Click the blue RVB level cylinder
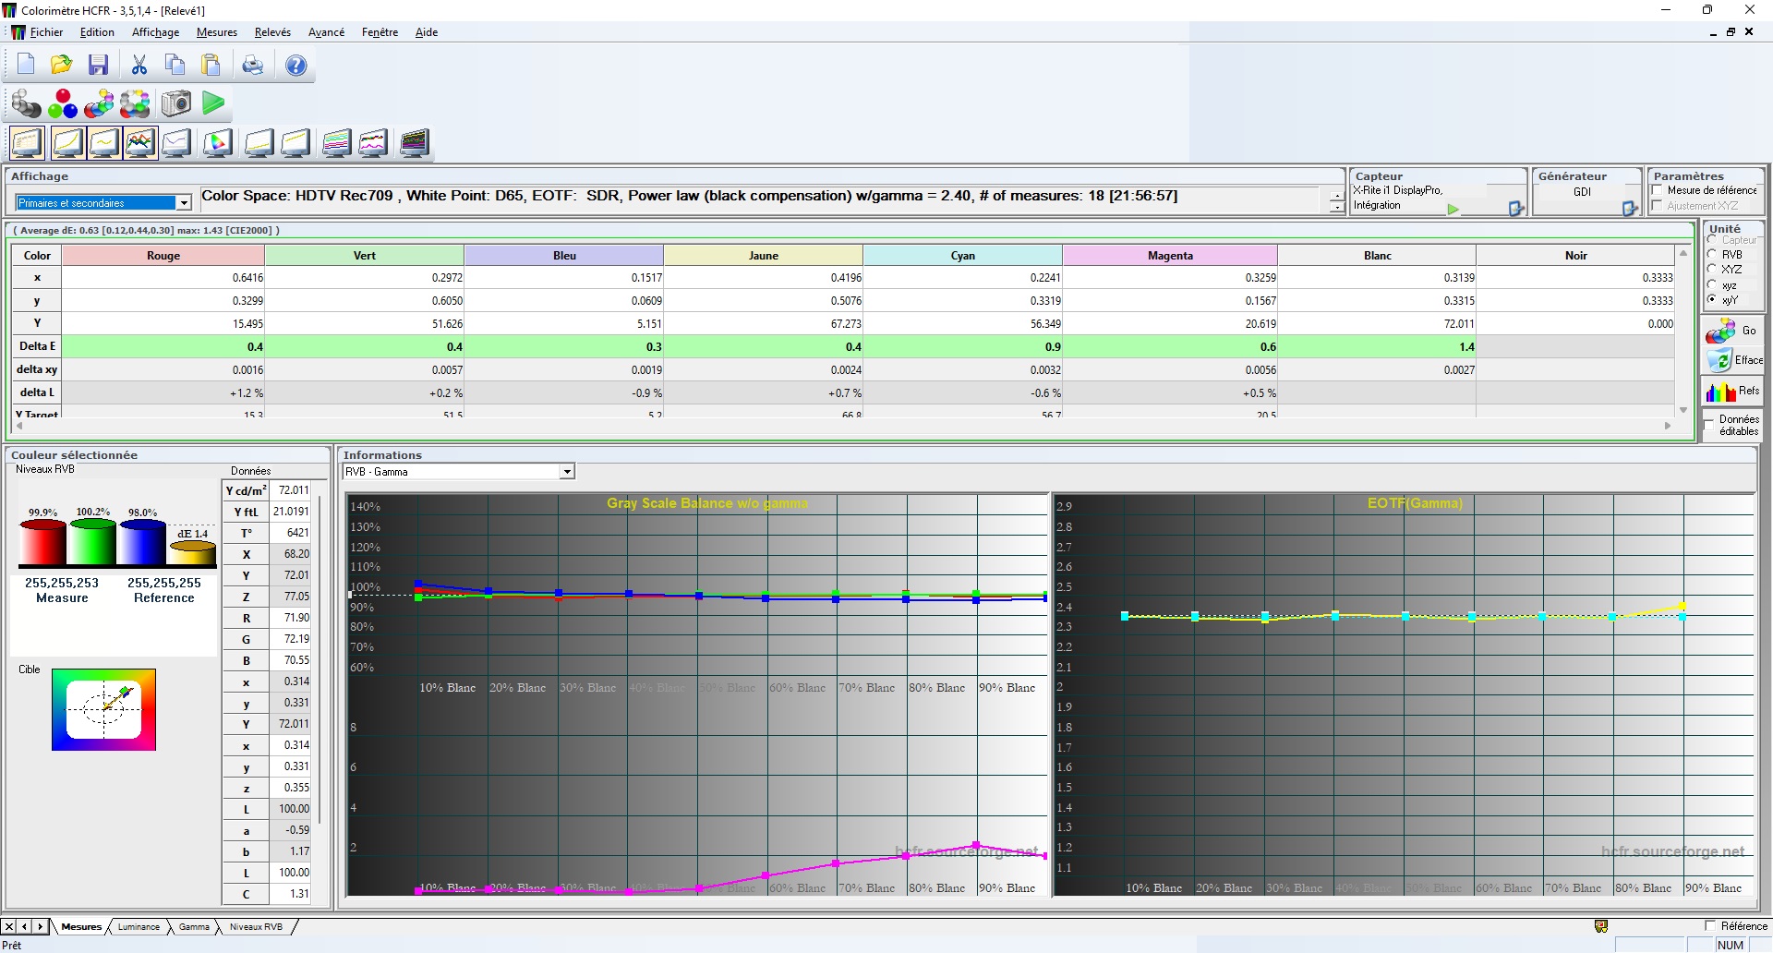 (x=142, y=542)
